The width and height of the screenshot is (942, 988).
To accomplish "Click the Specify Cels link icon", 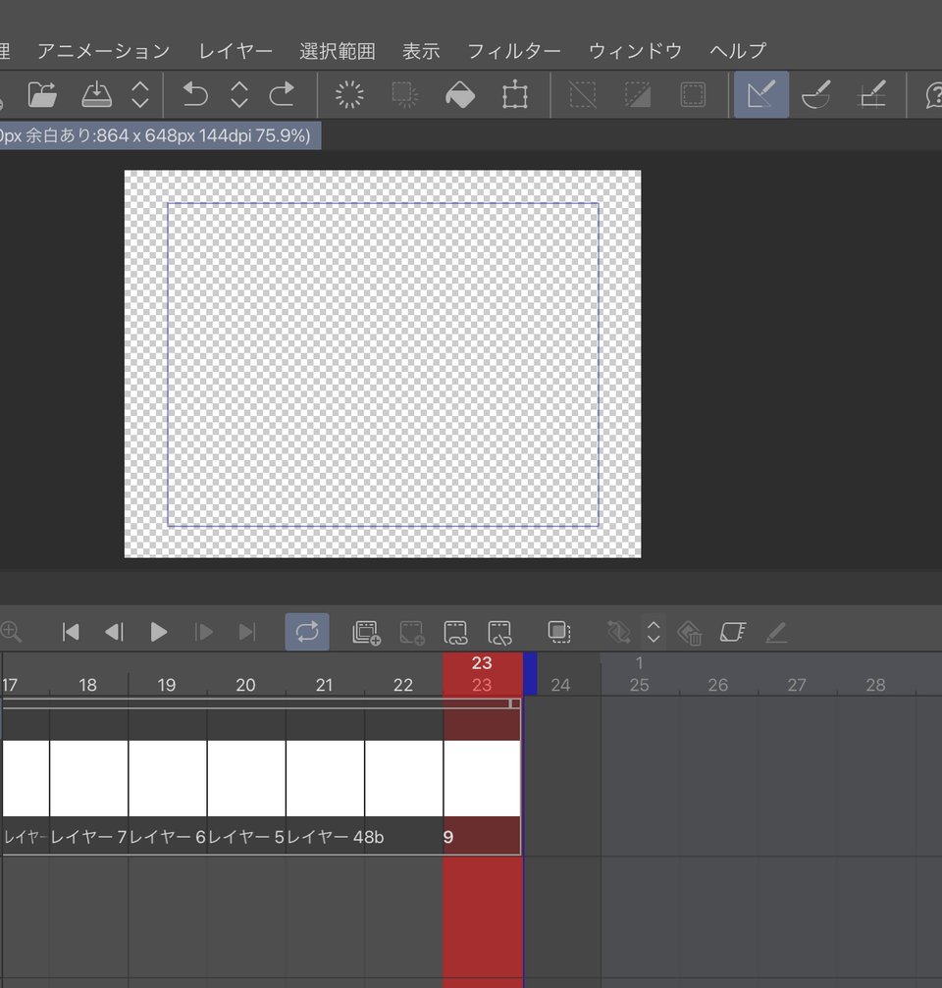I will click(455, 632).
